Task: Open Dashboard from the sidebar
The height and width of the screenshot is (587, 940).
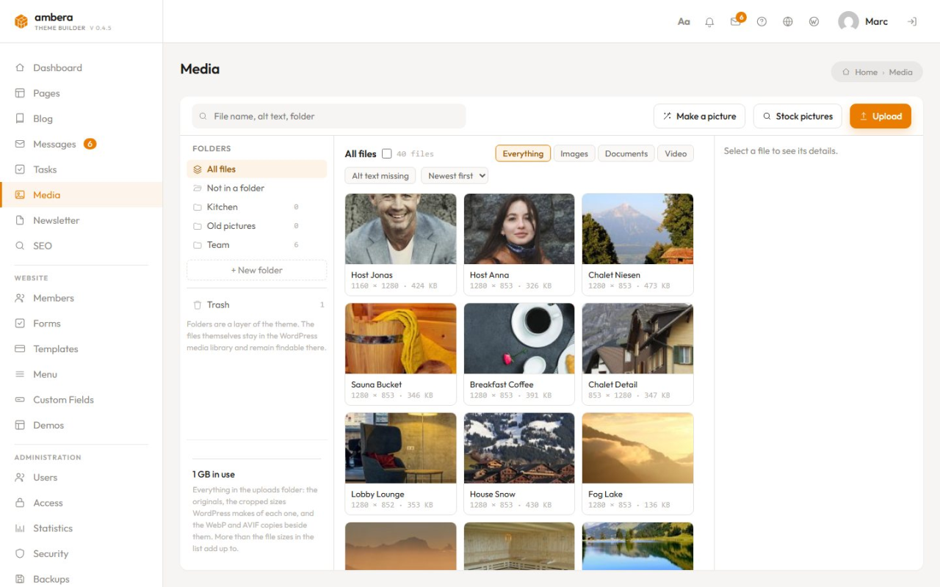Action: point(81,68)
